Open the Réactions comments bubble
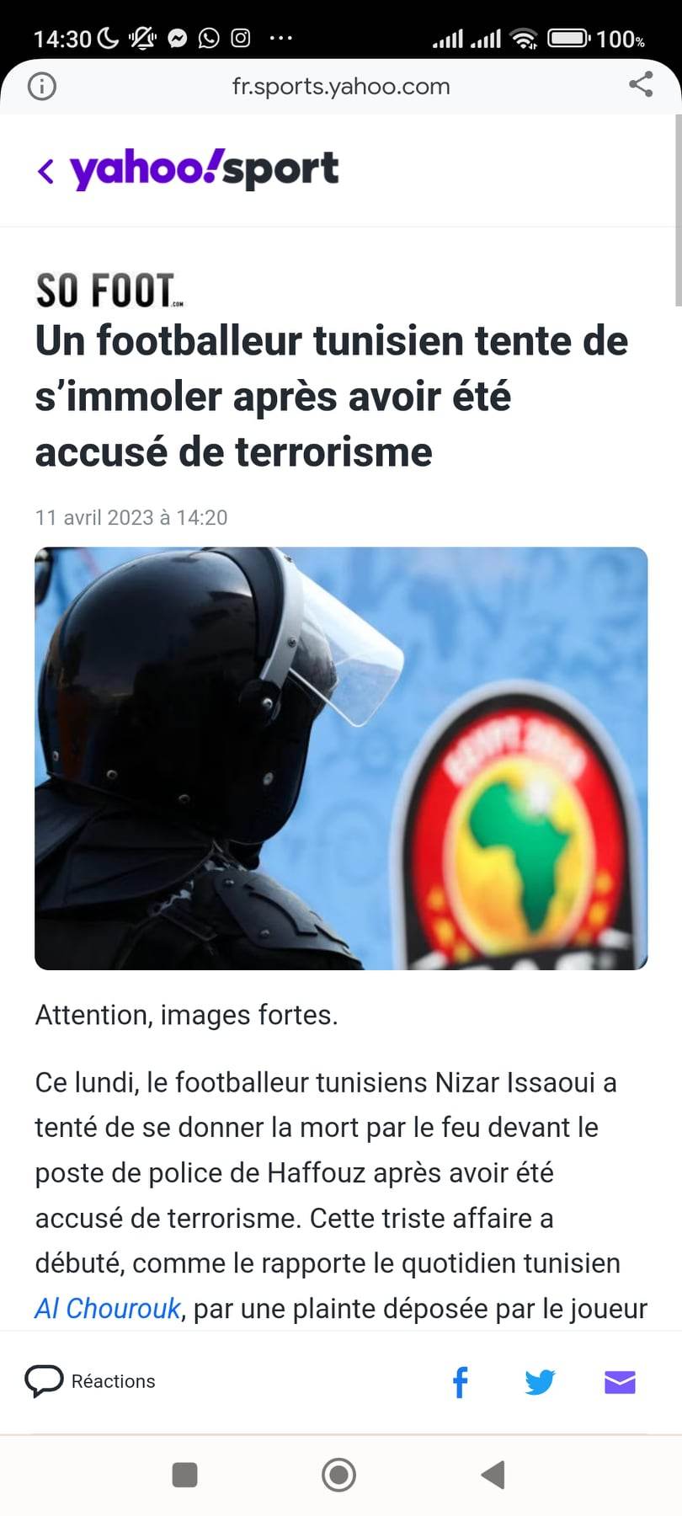Screen dimensions: 682x1516 (90, 1381)
